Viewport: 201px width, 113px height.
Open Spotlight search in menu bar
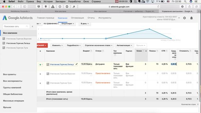pos(185,1)
